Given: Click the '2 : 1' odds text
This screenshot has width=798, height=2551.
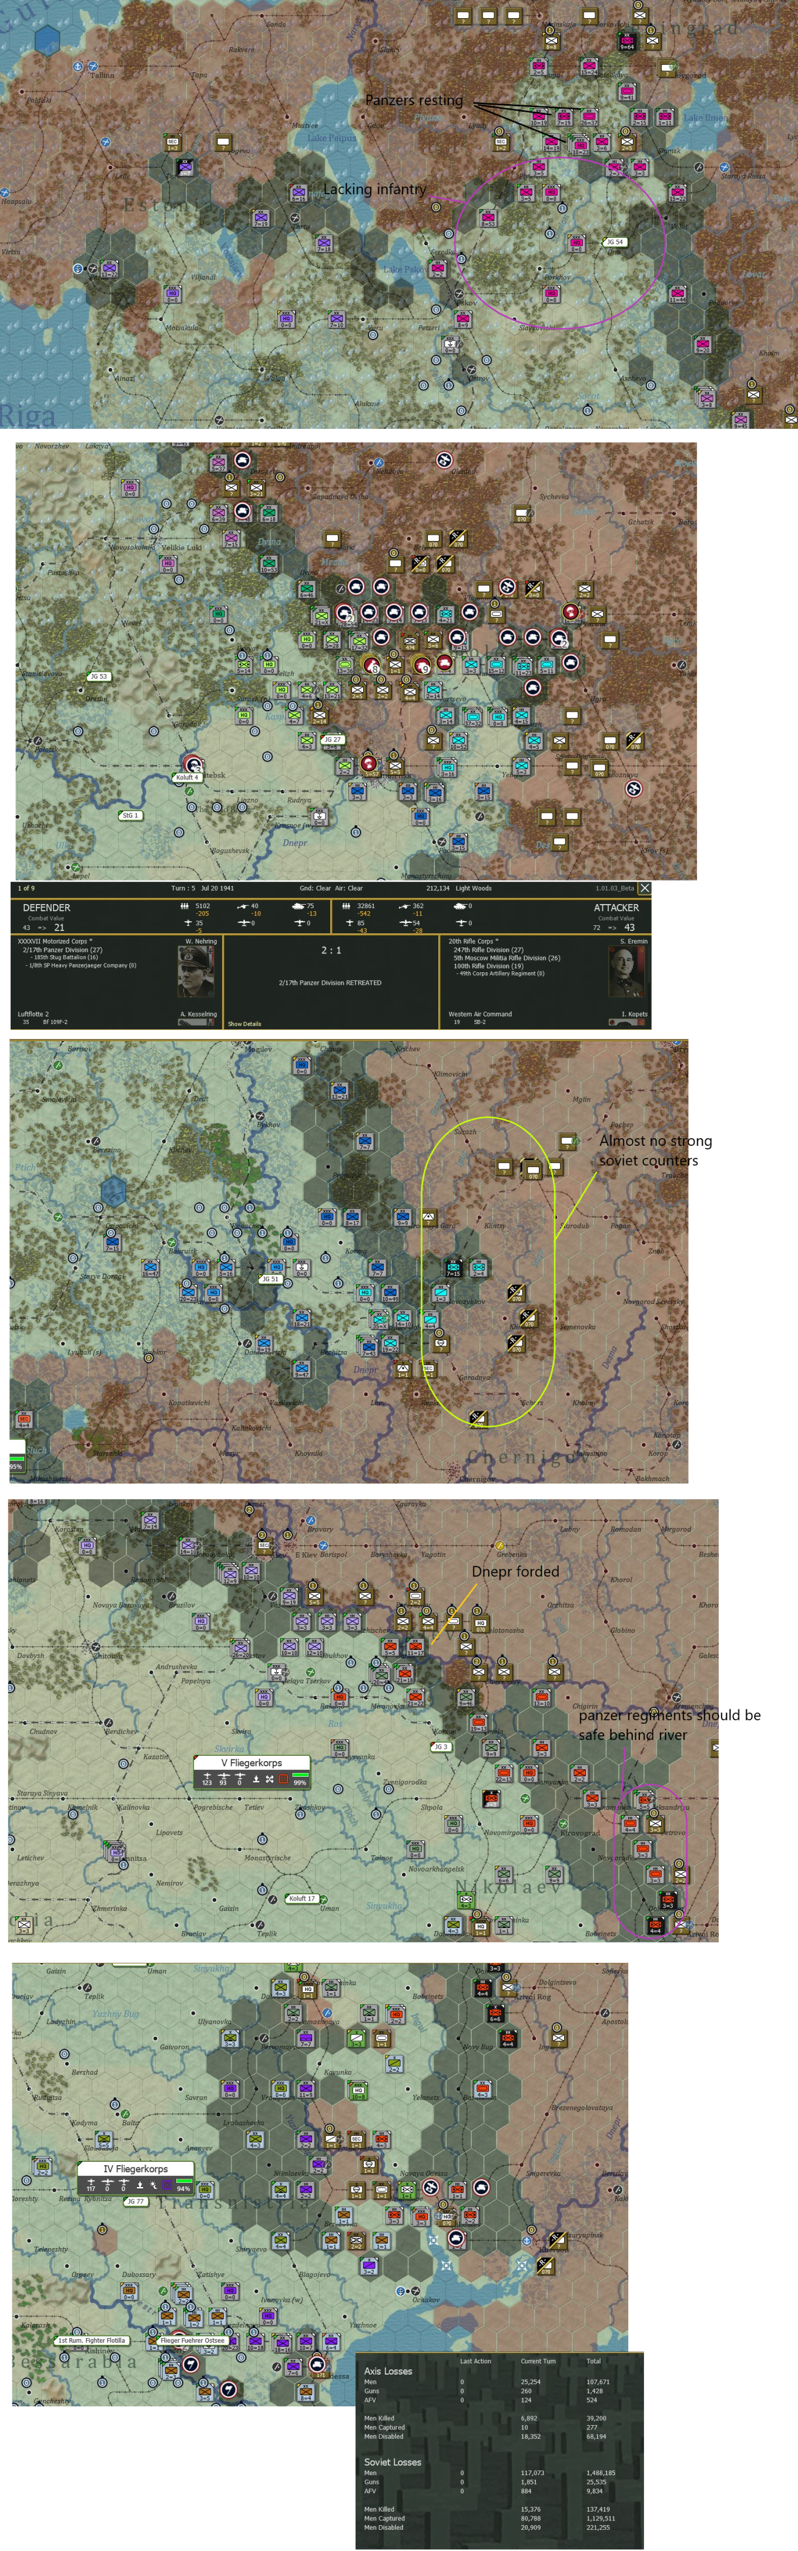Looking at the screenshot, I should pos(330,950).
